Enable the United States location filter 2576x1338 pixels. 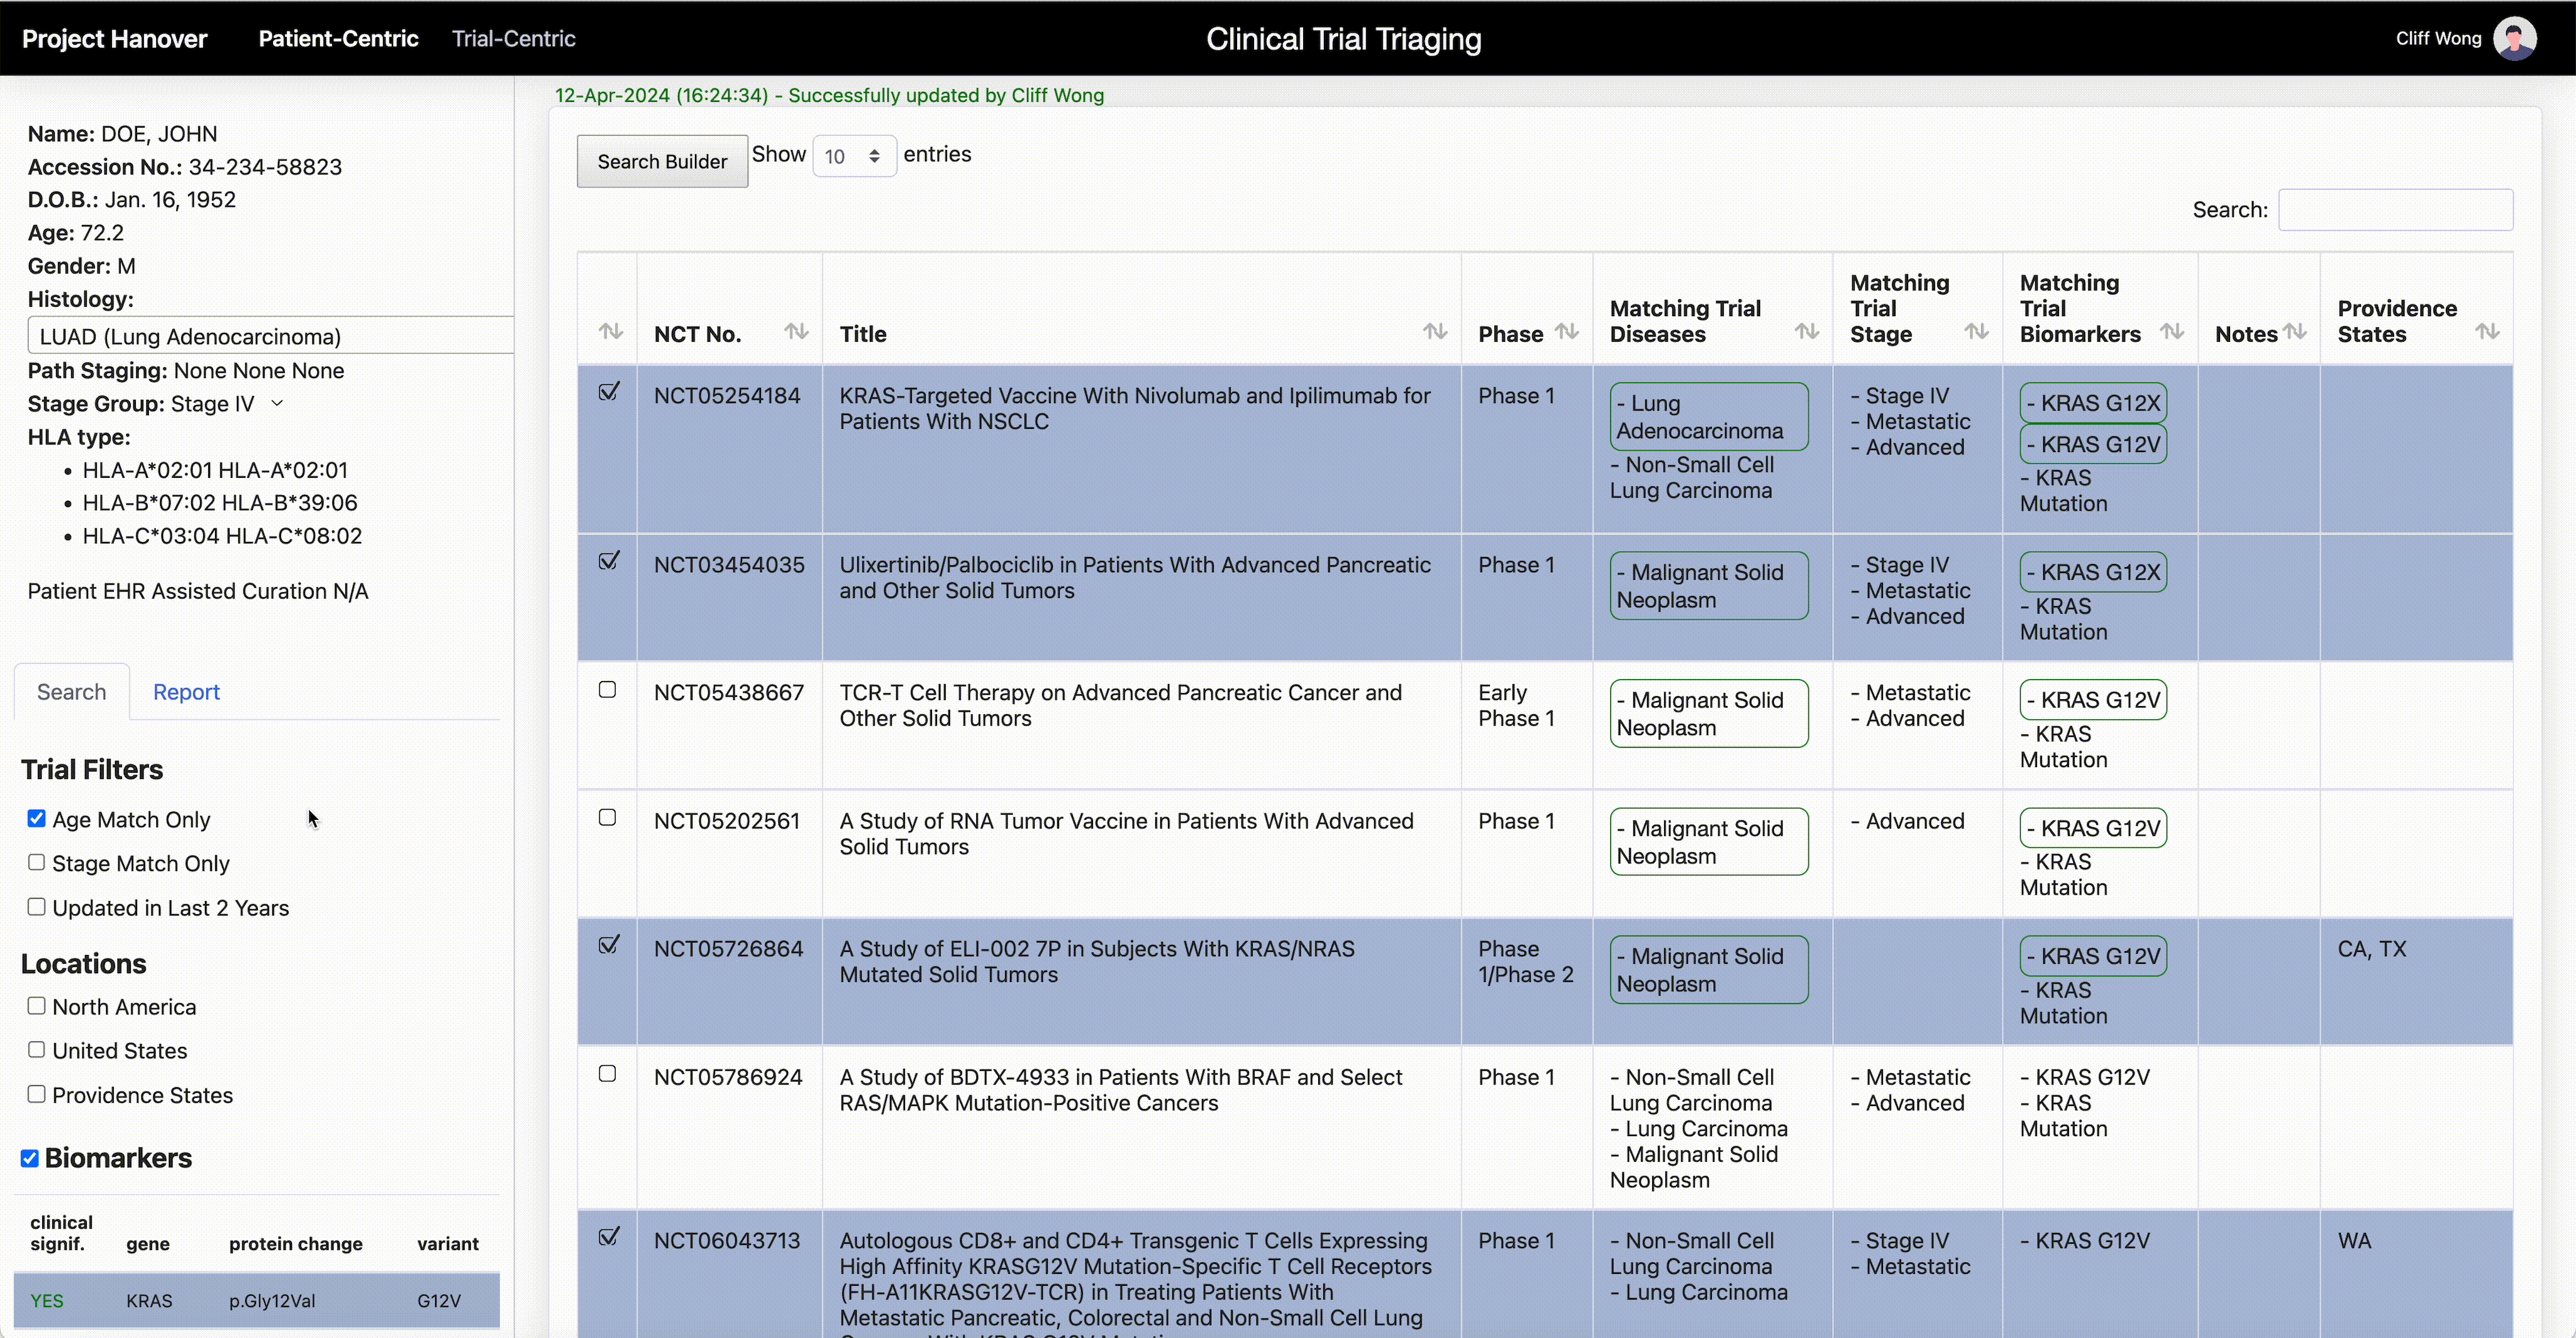(x=37, y=1050)
